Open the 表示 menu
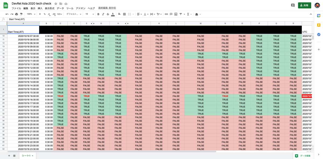Viewport: 323px width, 159px height. [x=33, y=8]
